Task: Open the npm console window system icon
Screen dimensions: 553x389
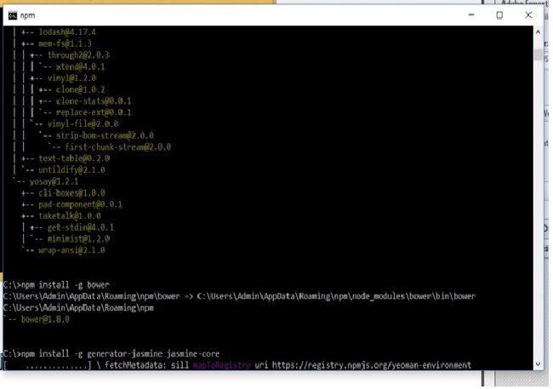Action: (x=13, y=15)
